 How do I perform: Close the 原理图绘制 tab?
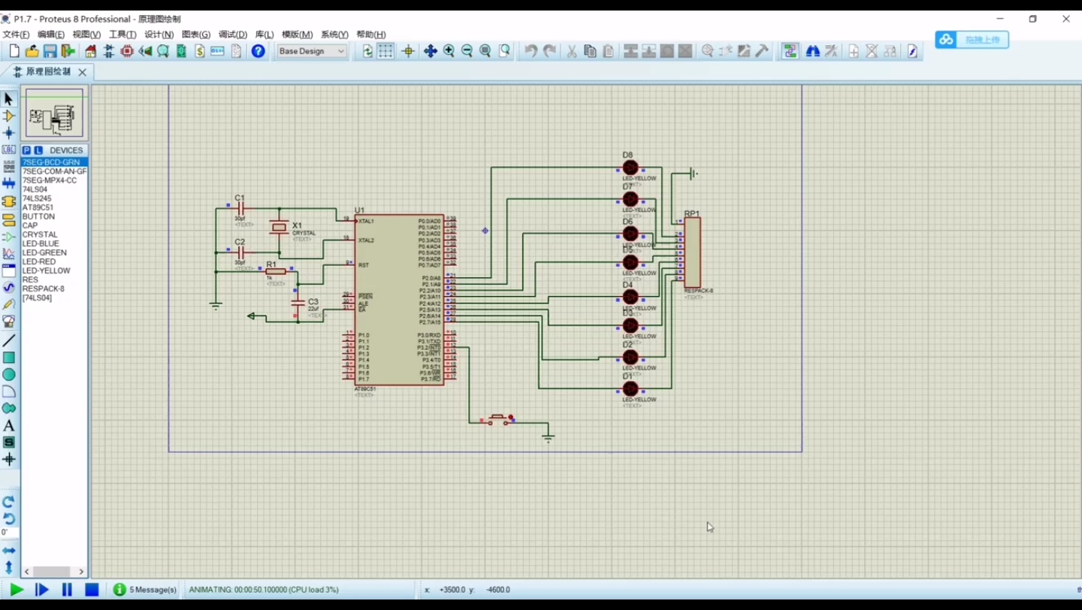coord(83,72)
